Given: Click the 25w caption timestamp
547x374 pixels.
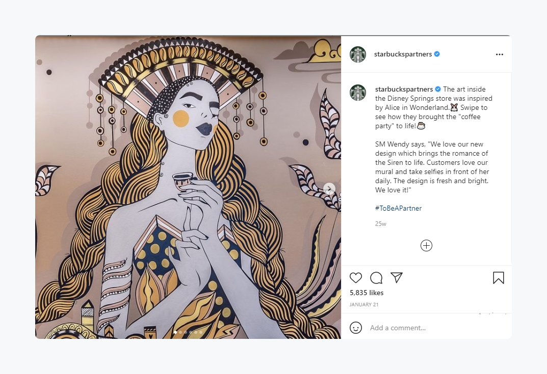Looking at the screenshot, I should pos(380,224).
